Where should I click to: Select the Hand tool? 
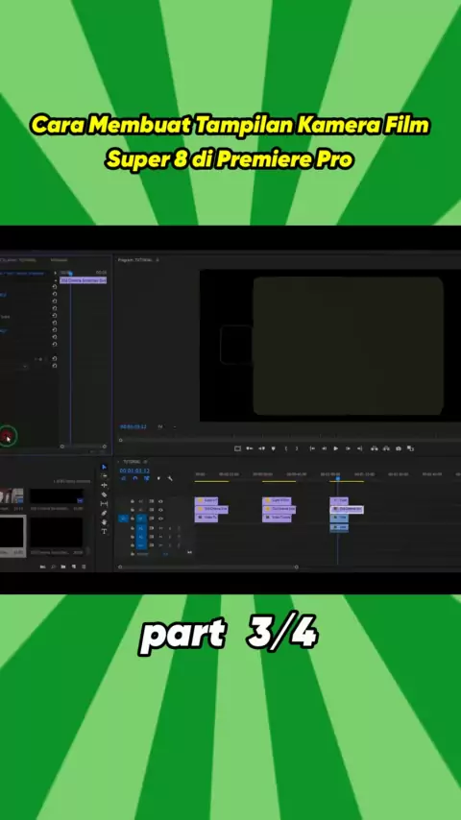click(x=104, y=522)
